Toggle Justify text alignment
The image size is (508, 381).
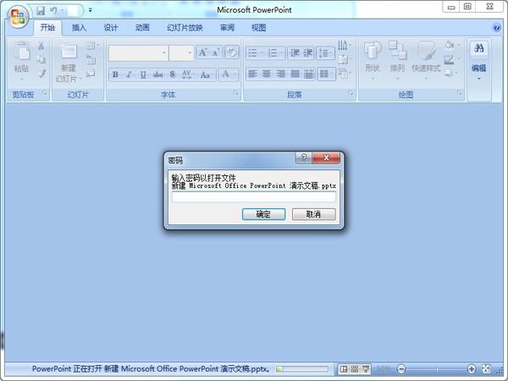[x=295, y=75]
